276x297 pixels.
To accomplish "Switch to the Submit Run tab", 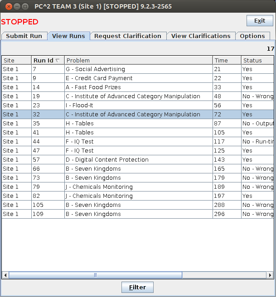I will 24,36.
